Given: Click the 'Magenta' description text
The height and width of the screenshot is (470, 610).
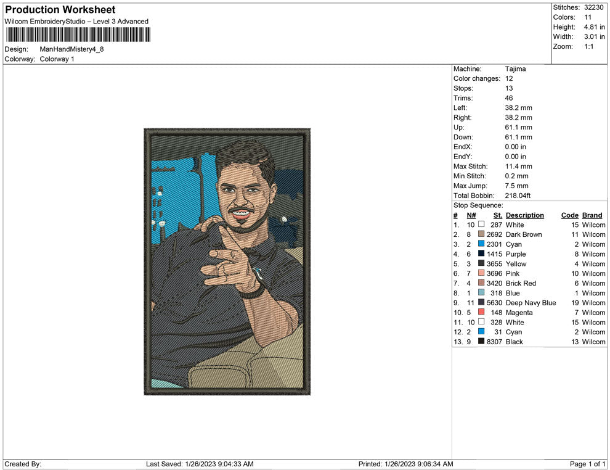Looking at the screenshot, I should 519,313.
